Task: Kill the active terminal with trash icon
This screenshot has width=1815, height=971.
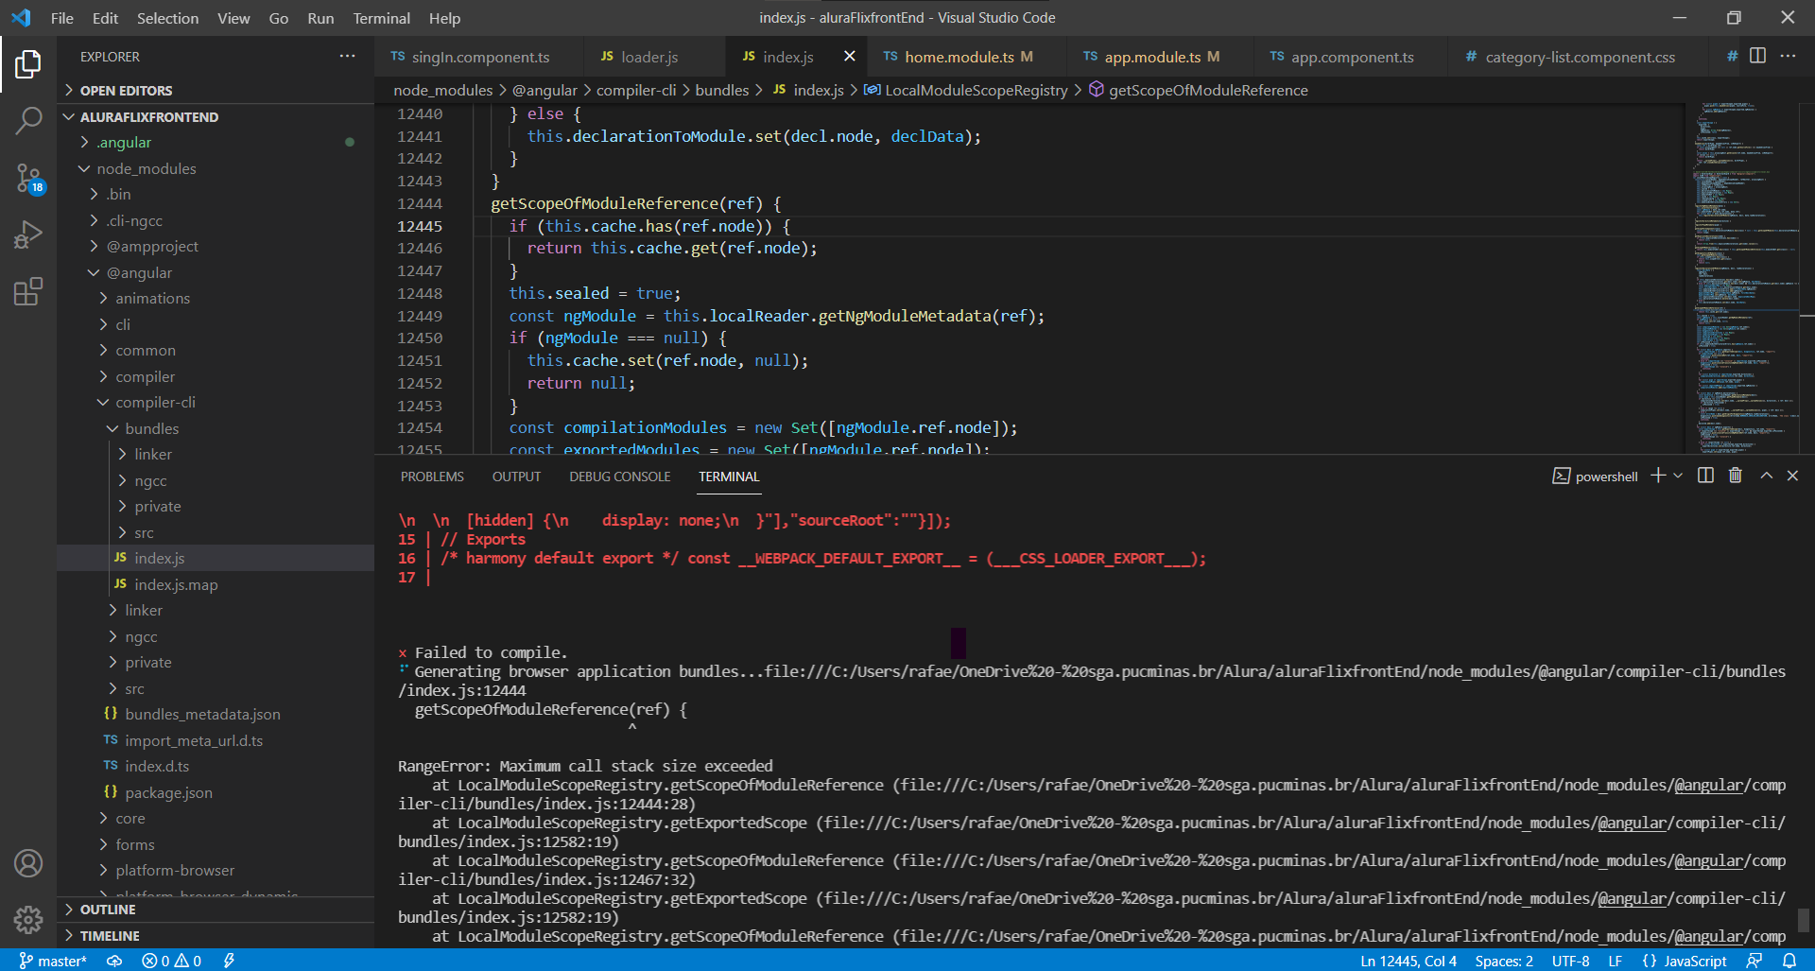Action: [1735, 476]
